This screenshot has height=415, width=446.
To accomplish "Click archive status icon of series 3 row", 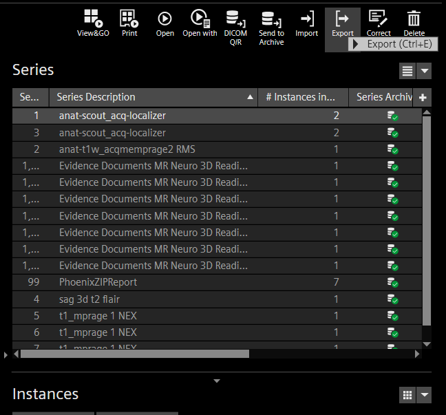I will [x=392, y=133].
